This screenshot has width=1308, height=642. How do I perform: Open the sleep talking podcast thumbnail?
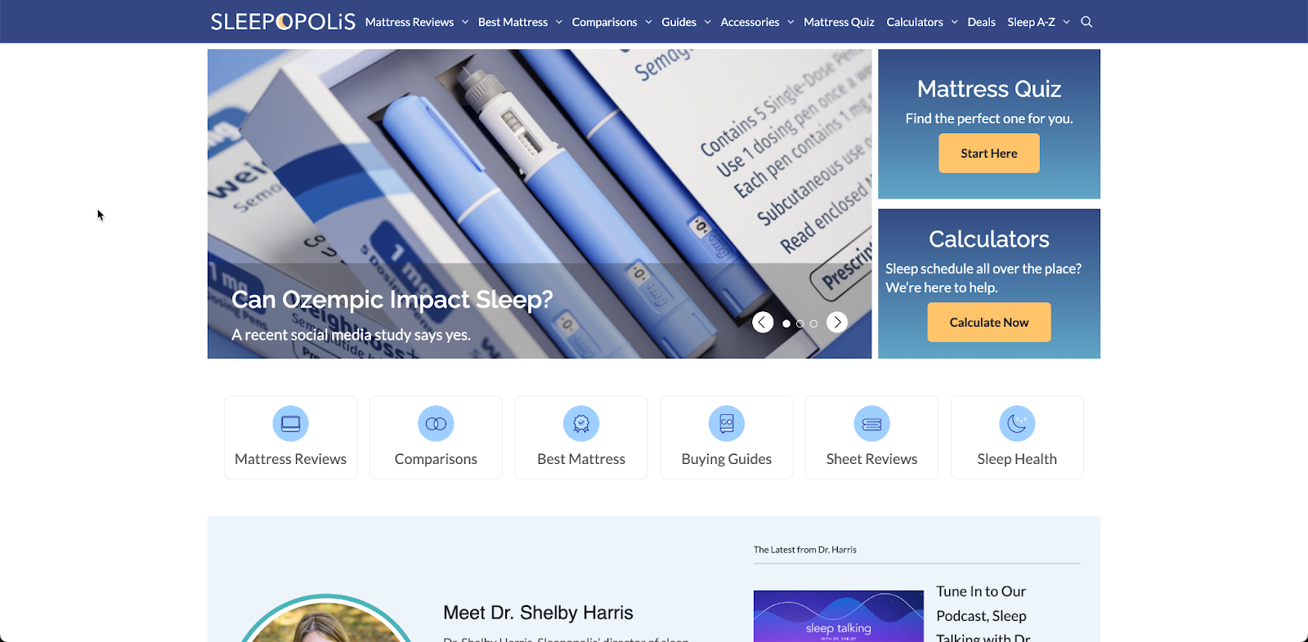coord(839,616)
